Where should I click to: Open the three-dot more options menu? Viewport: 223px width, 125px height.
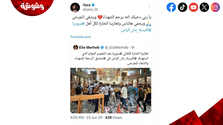point(149,7)
